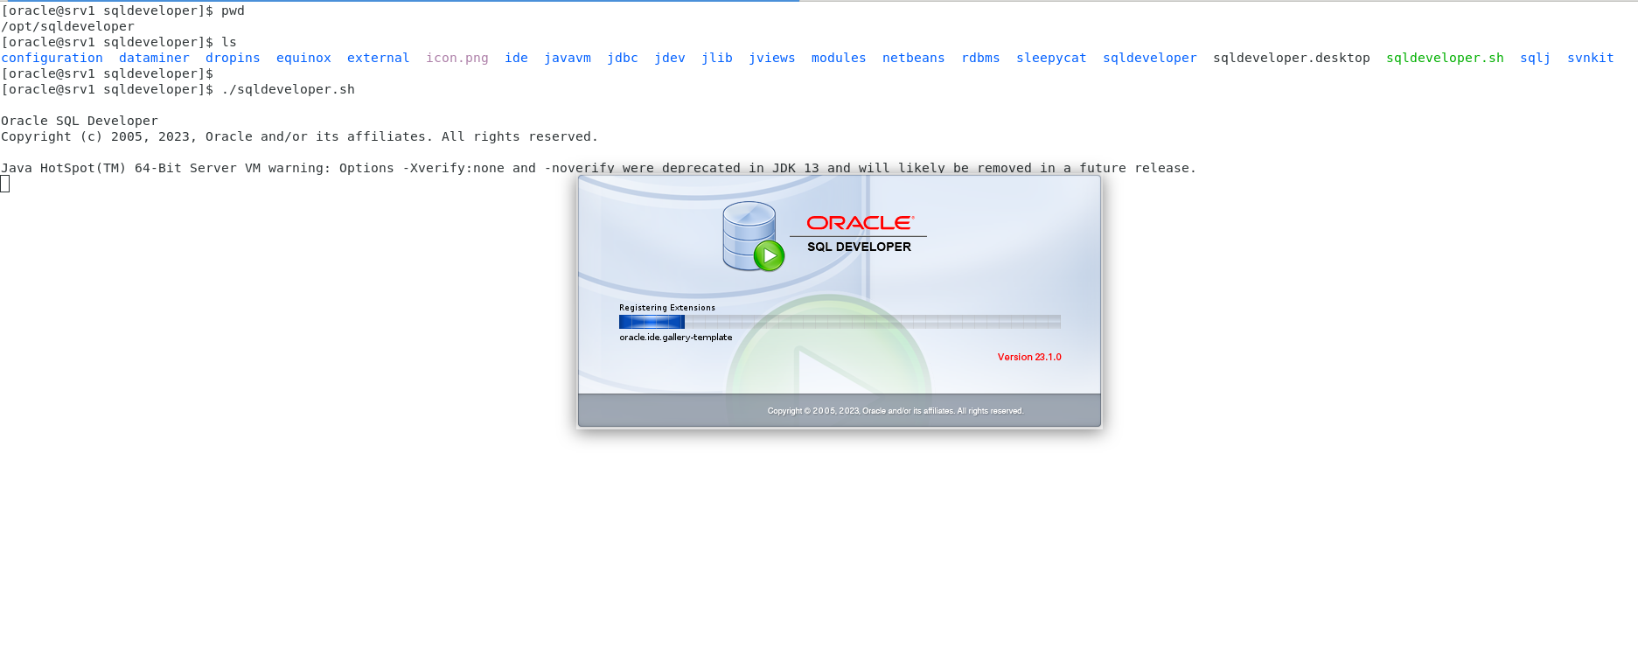This screenshot has width=1638, height=669.
Task: Click the 'jdbc' directory name
Action: [623, 58]
